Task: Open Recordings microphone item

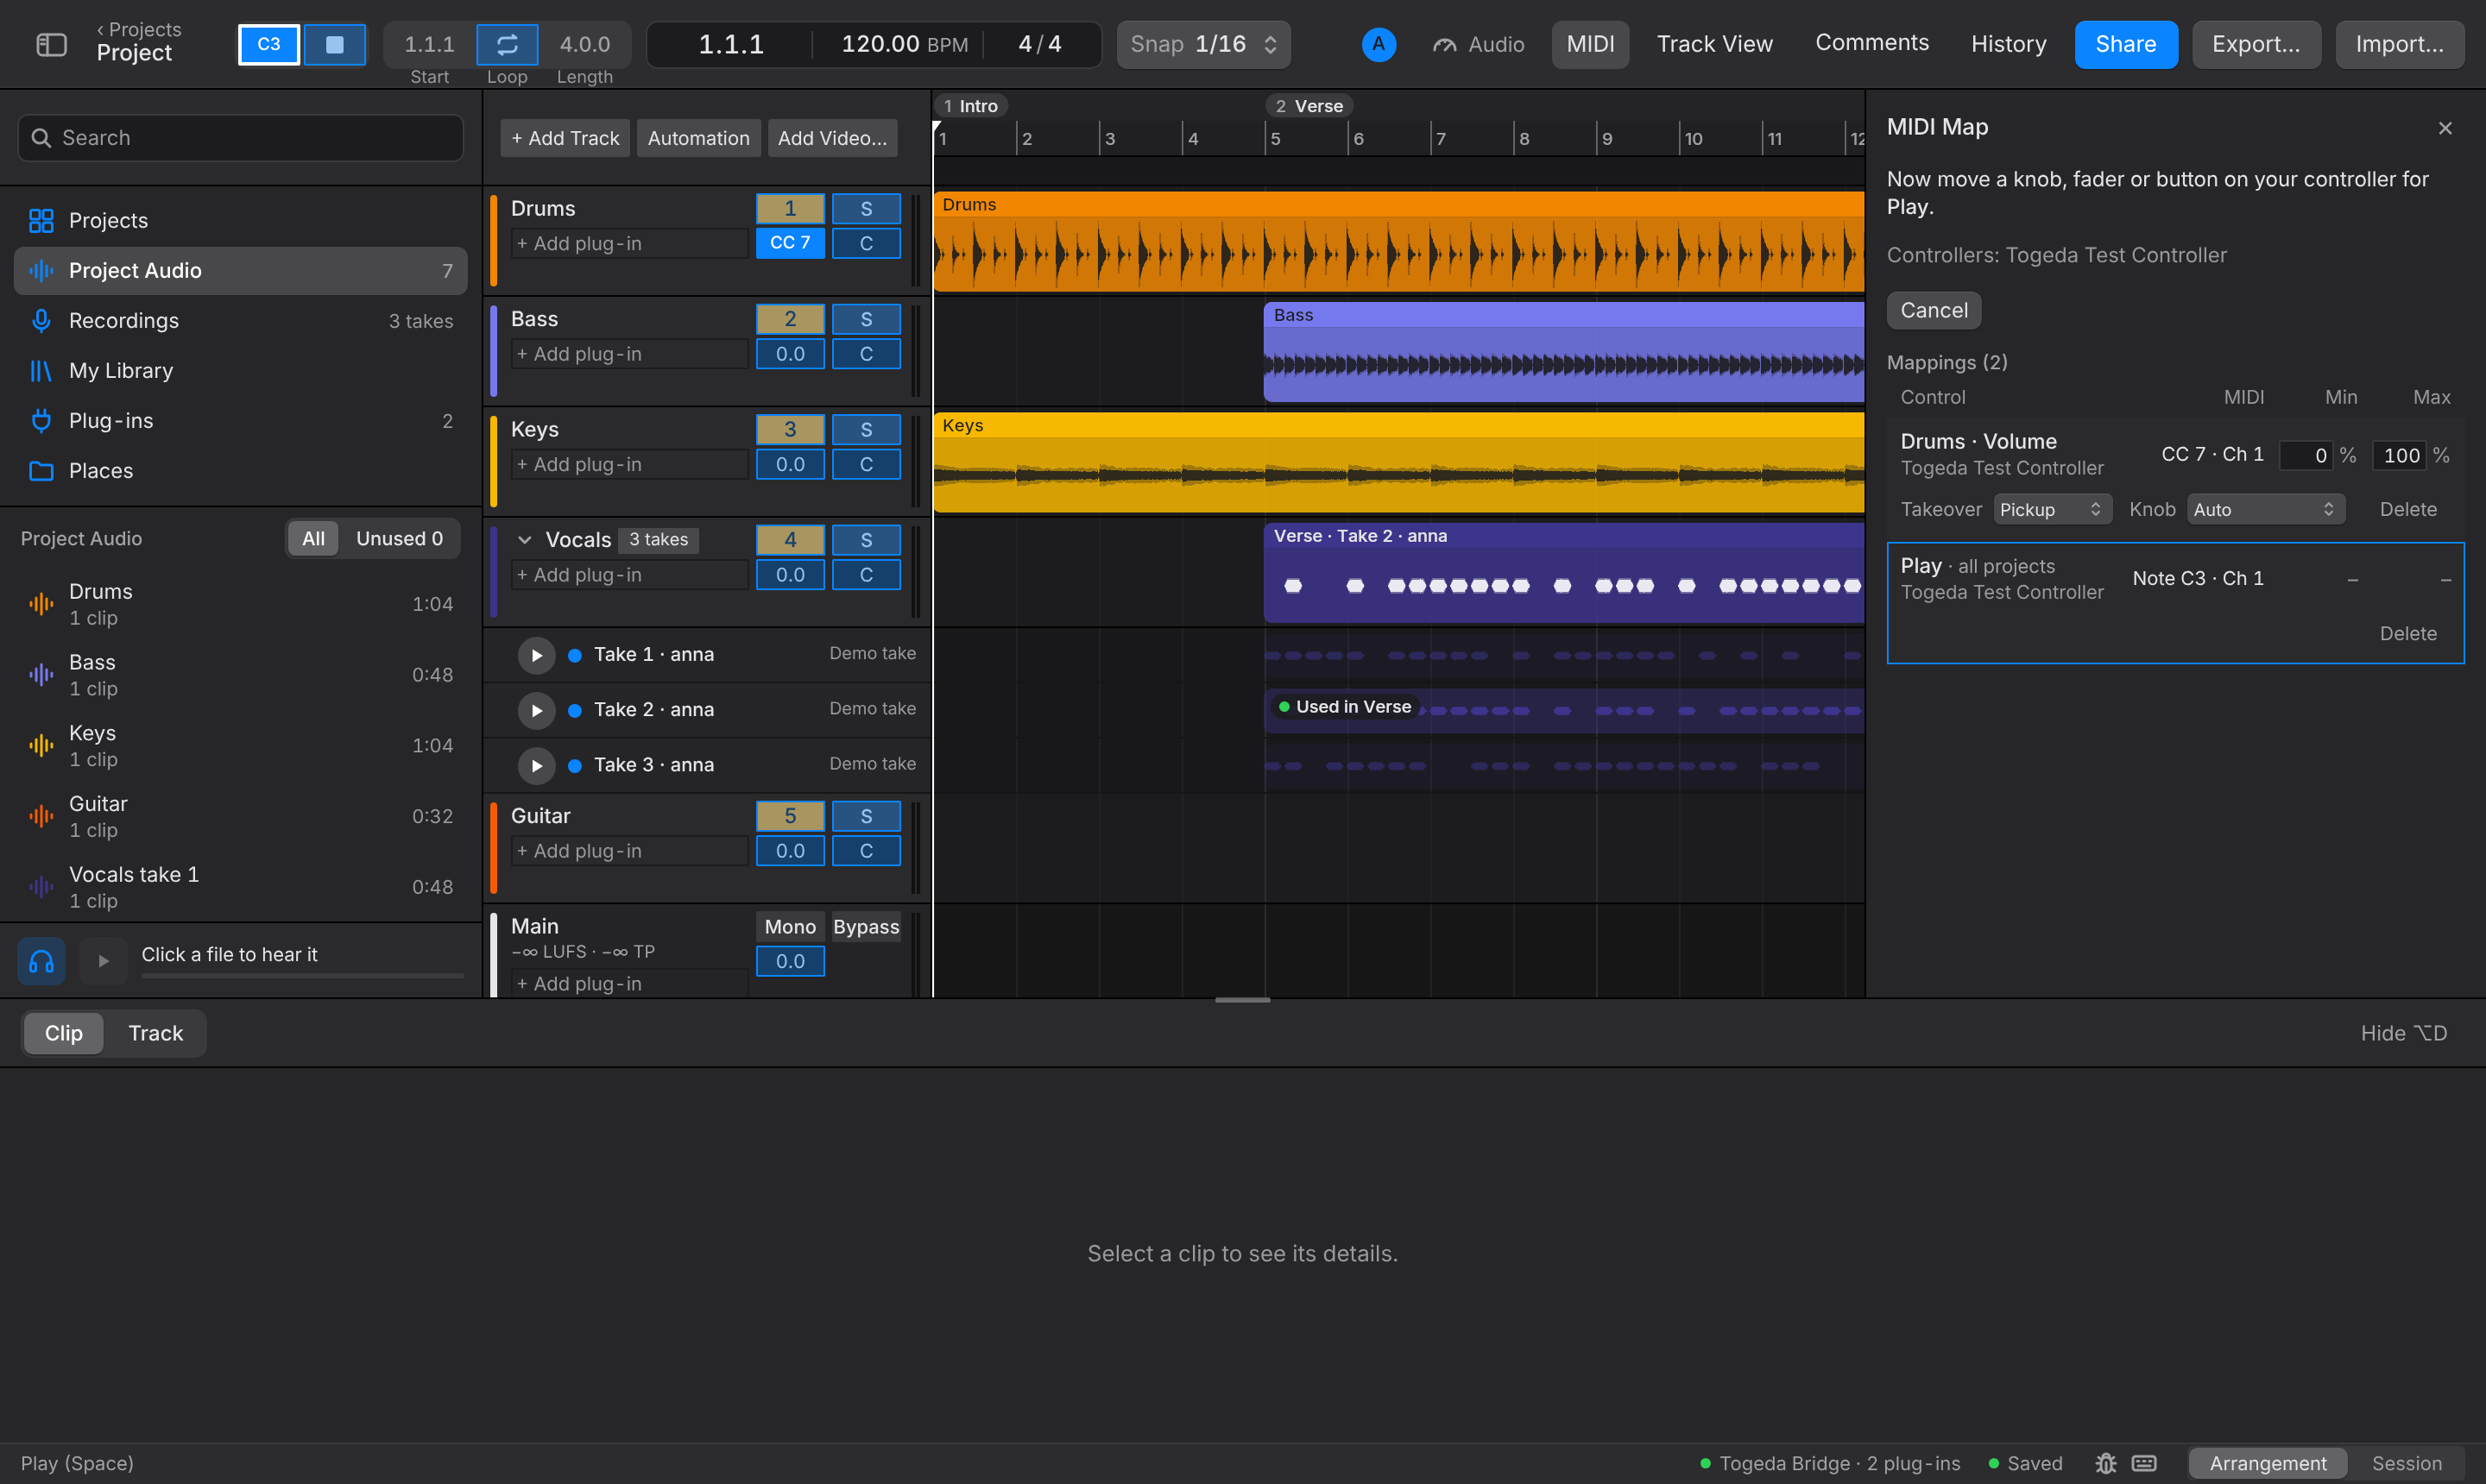Action: pos(240,320)
